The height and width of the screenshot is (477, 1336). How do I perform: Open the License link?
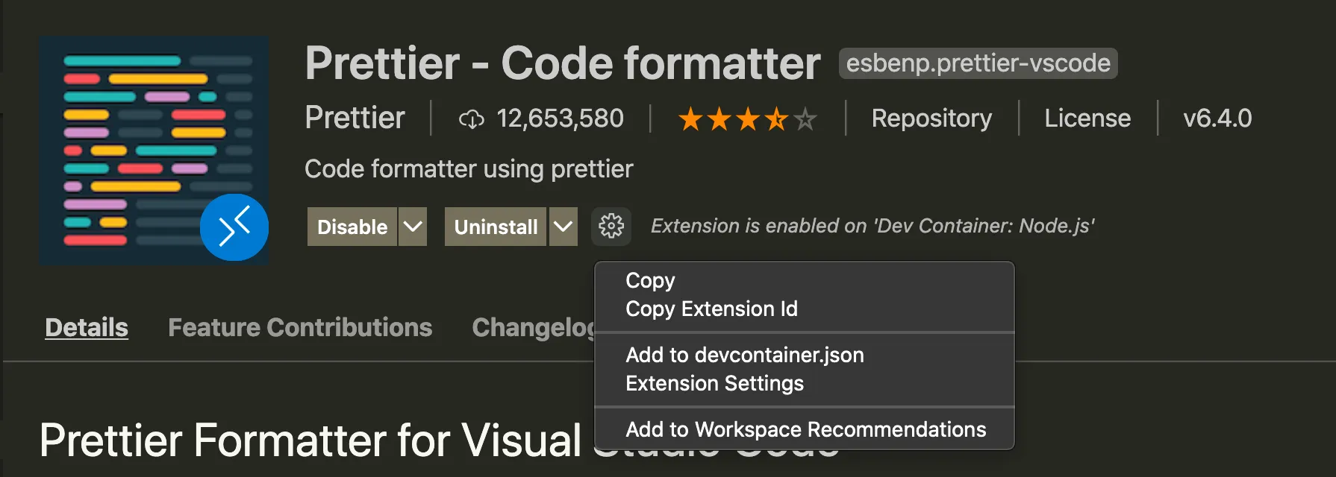click(1087, 118)
